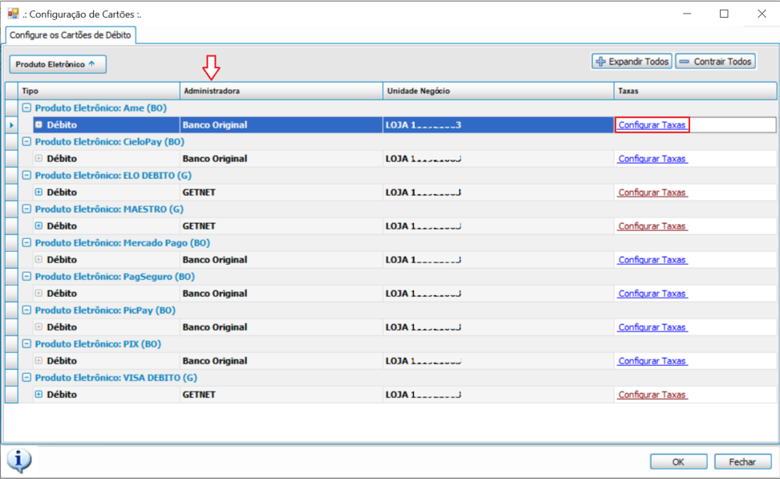Select Banco Original cell in Mercado Pago row
This screenshot has height=479, width=780.
(282, 260)
